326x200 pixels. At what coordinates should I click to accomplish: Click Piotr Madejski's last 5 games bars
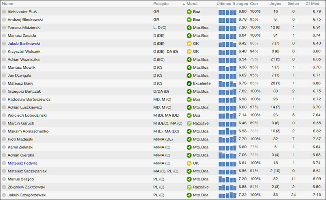click(x=227, y=139)
